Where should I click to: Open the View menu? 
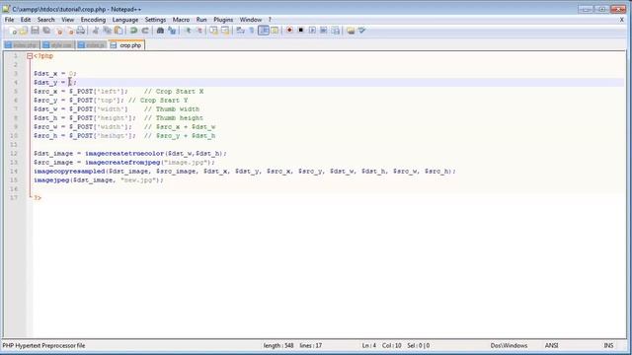pos(68,20)
